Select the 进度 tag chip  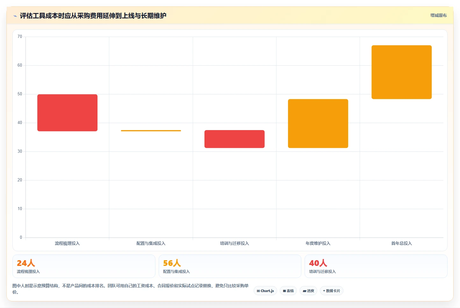308,291
